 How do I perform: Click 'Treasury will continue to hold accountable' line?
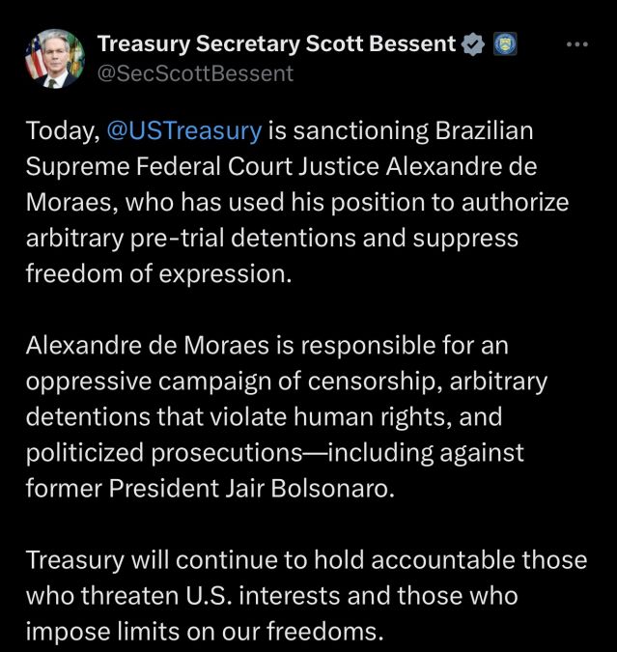click(271, 559)
